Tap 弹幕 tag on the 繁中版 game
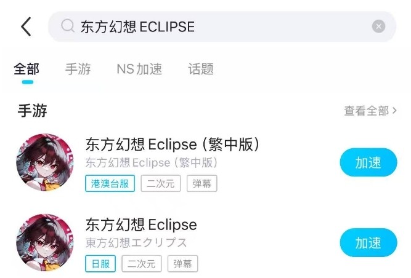Screen dimensions: 411x278 tap(201, 183)
